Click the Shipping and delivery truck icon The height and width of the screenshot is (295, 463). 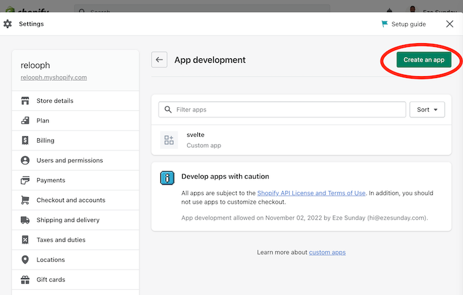point(25,220)
